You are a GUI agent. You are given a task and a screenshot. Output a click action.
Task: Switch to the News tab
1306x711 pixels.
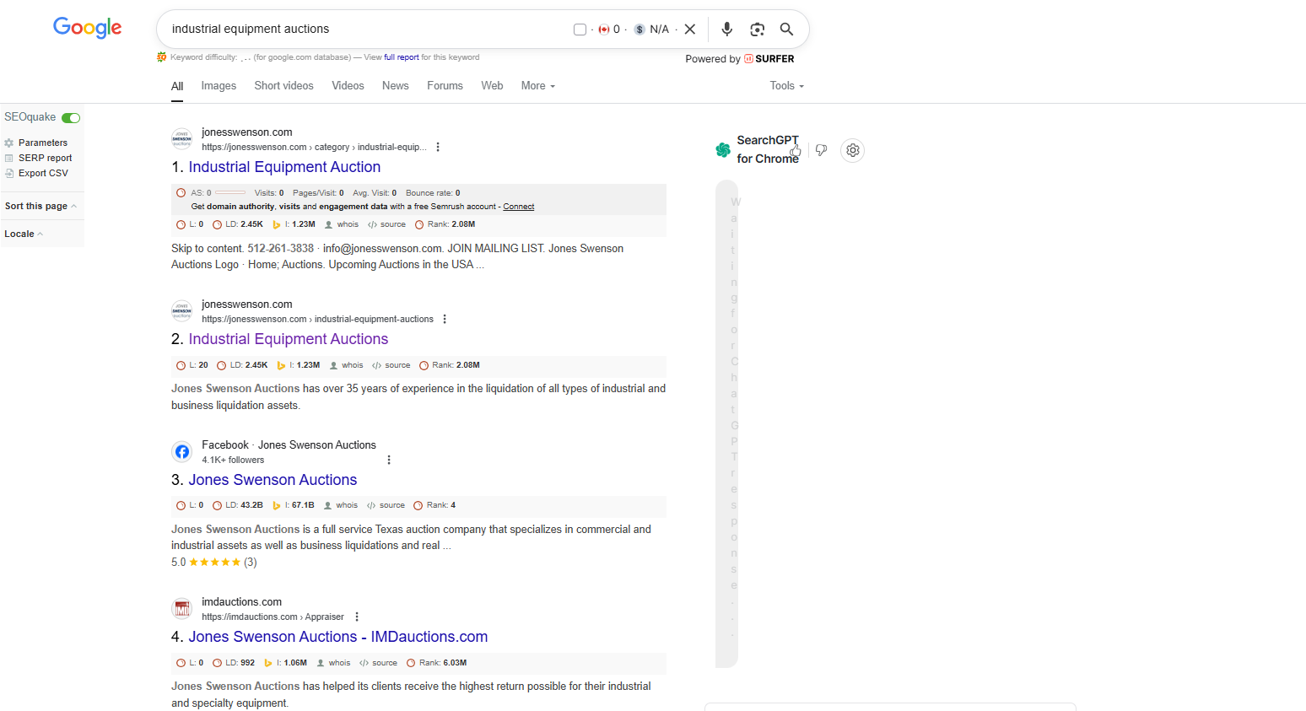395,86
